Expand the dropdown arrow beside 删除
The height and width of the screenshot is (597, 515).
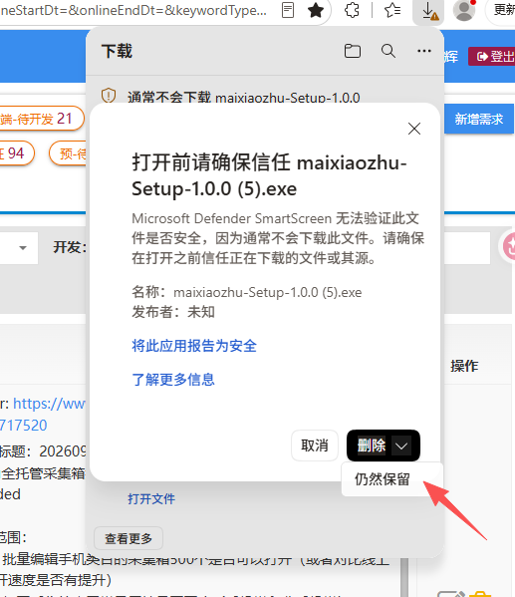(402, 446)
